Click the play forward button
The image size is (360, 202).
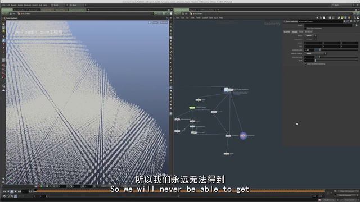tap(16, 191)
